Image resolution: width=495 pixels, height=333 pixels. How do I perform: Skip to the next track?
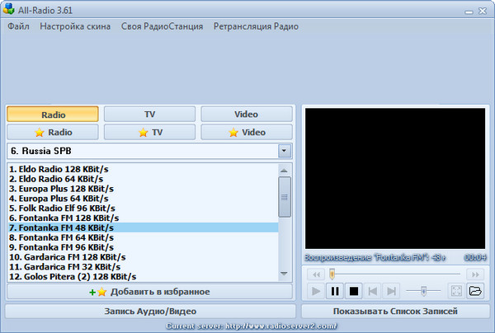[392, 291]
